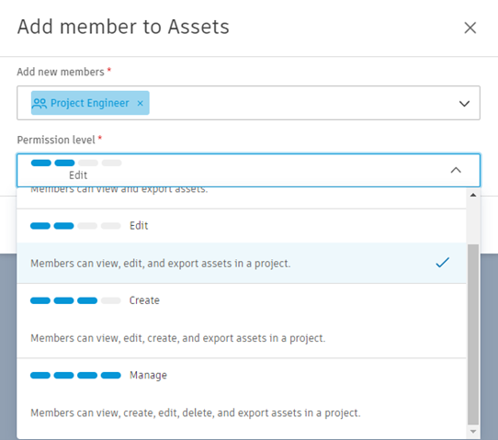The image size is (498, 440).
Task: Click the Create level indicator bars
Action: tap(75, 300)
